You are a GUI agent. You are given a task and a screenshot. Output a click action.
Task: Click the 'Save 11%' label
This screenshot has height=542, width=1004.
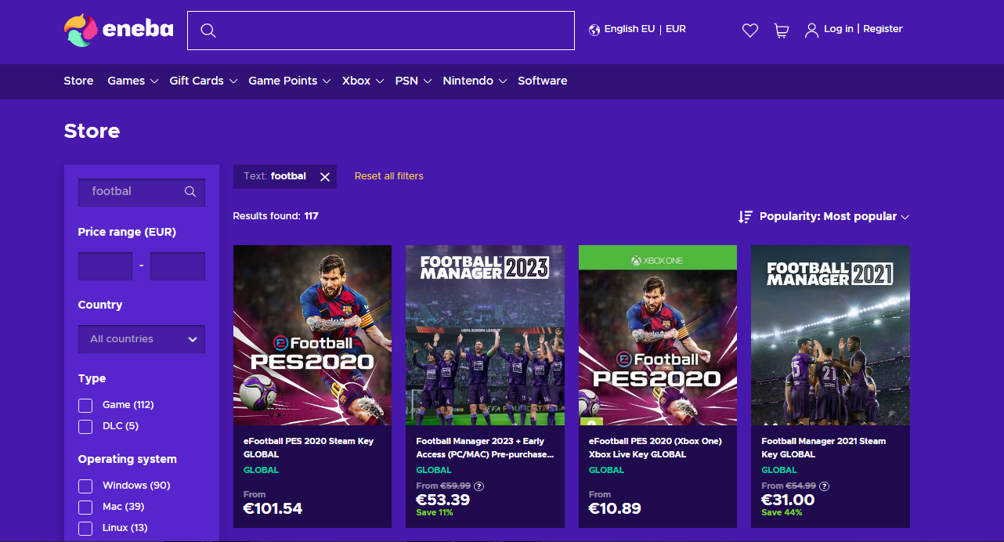435,513
